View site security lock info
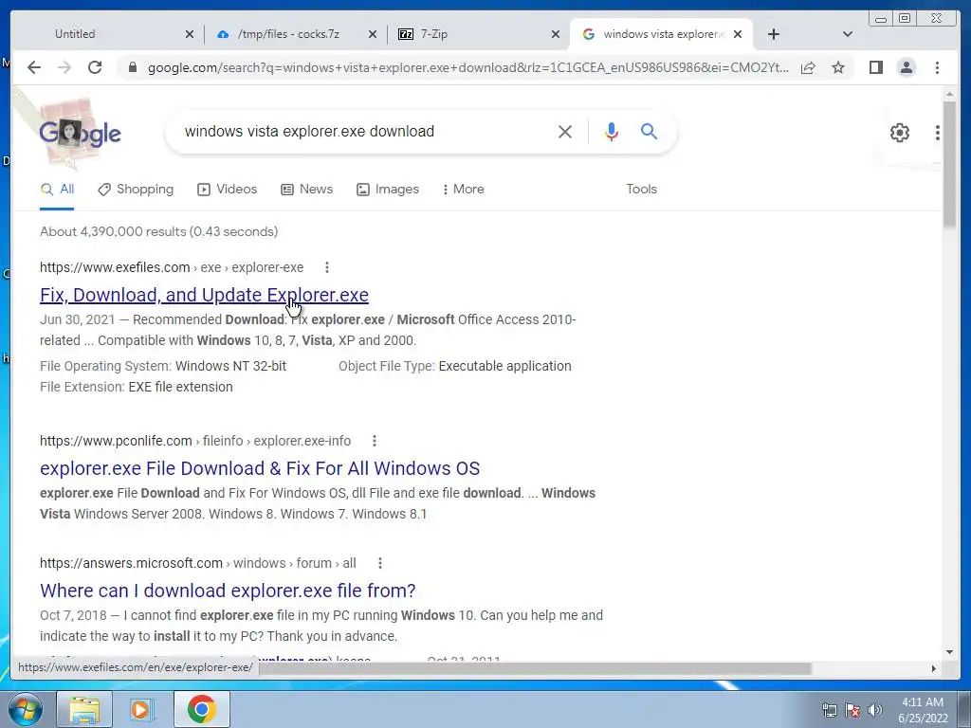The image size is (971, 728). (132, 67)
